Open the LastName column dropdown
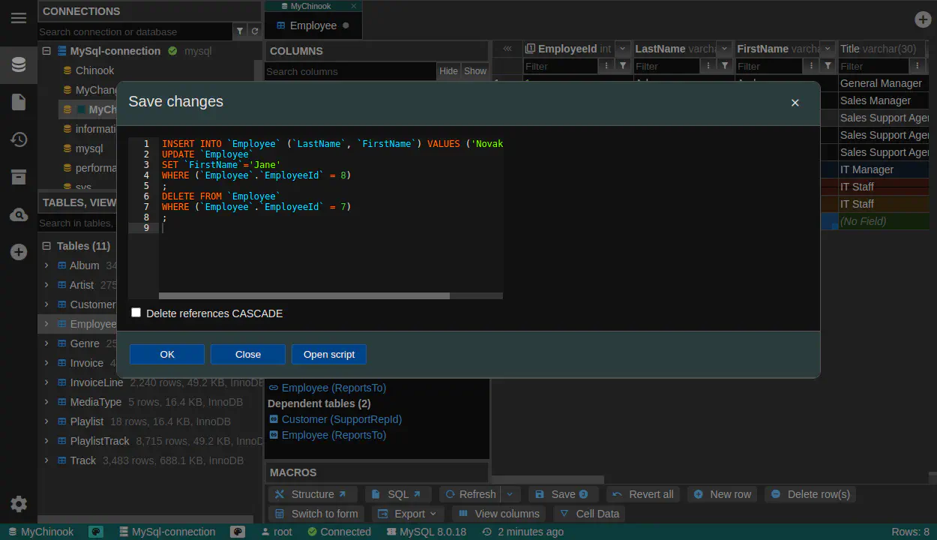The image size is (937, 540). 724,49
